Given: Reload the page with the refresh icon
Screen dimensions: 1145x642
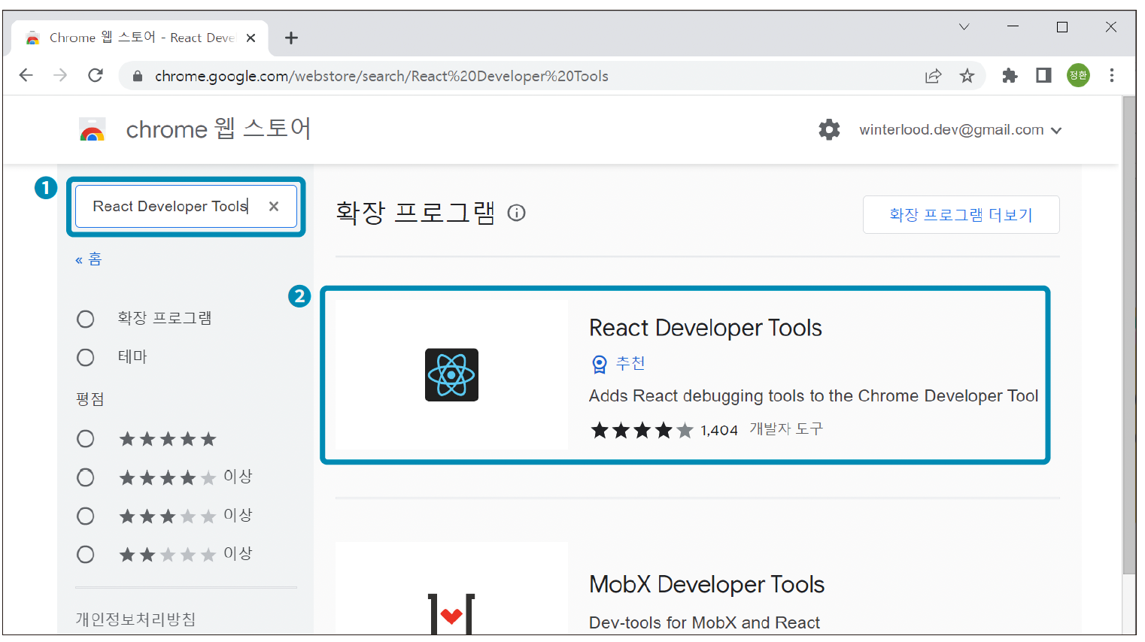Looking at the screenshot, I should pyautogui.click(x=96, y=75).
